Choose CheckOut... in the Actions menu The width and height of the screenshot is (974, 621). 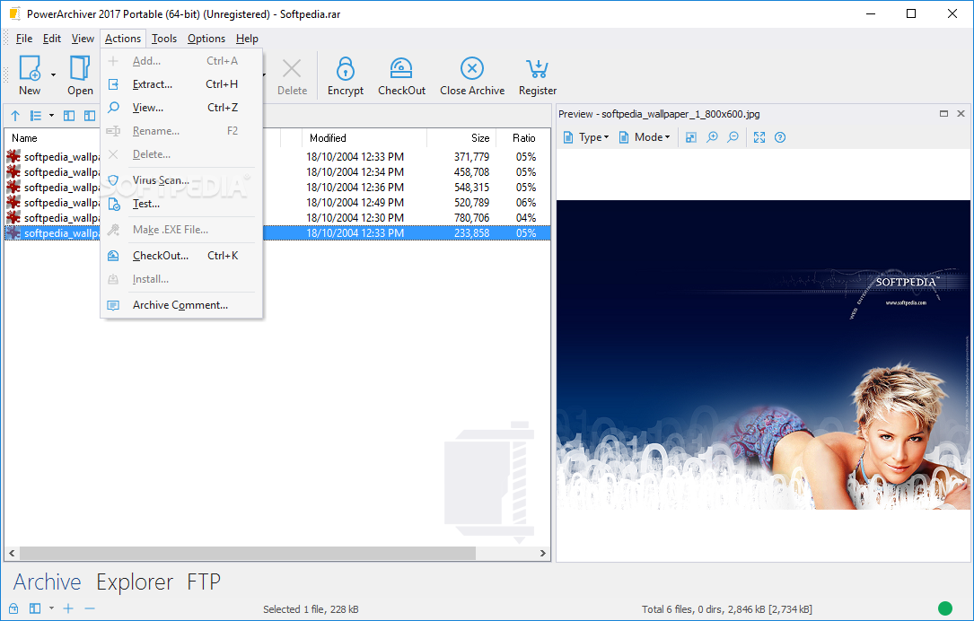(x=180, y=256)
